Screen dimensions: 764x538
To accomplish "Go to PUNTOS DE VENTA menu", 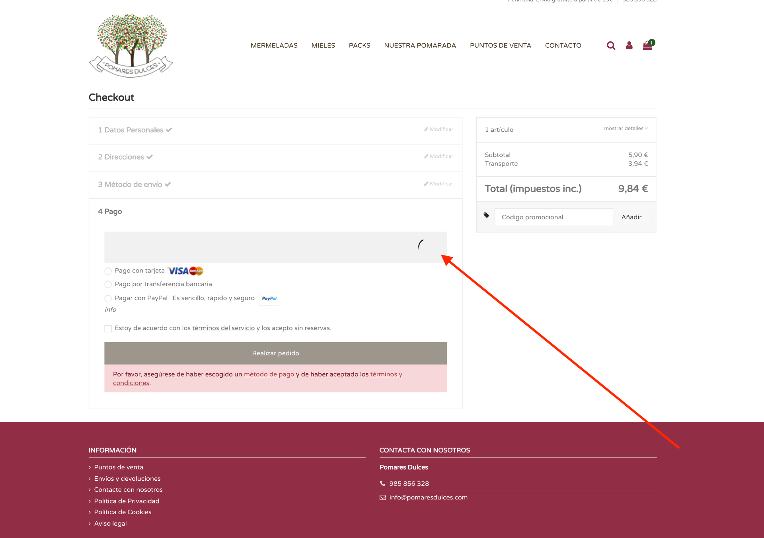I will 500,46.
